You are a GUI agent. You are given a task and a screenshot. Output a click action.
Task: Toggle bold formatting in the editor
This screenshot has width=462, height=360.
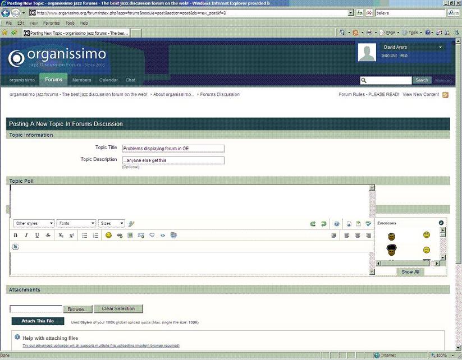16,235
